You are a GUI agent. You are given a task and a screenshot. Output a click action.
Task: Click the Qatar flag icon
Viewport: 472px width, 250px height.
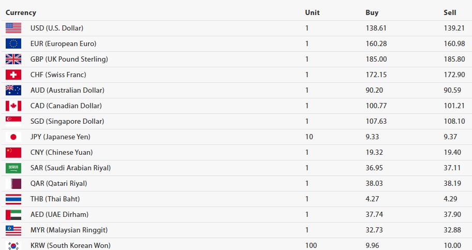coord(13,183)
